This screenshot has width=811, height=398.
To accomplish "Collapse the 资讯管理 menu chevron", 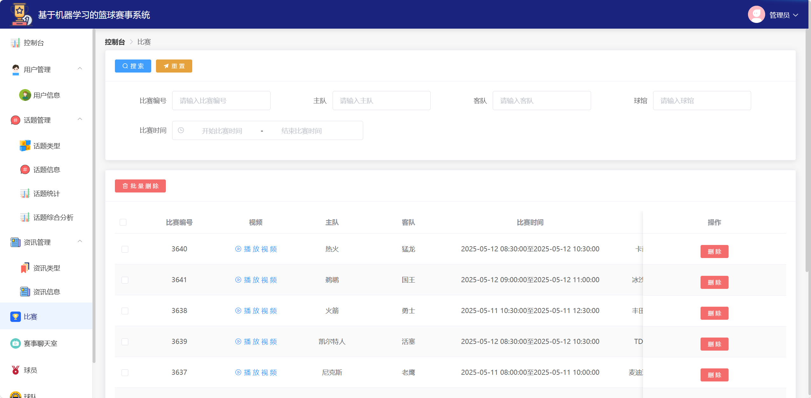I will (80, 241).
